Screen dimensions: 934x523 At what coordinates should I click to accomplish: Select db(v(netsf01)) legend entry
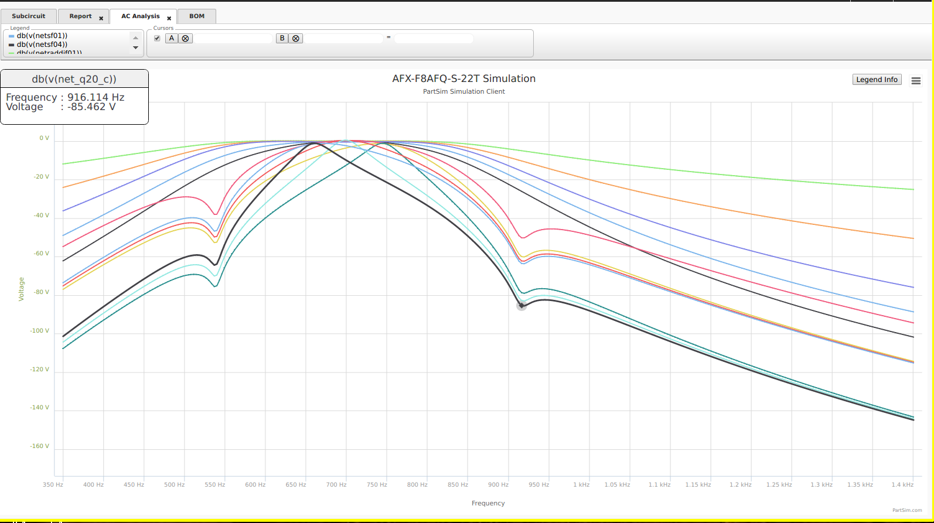point(42,36)
